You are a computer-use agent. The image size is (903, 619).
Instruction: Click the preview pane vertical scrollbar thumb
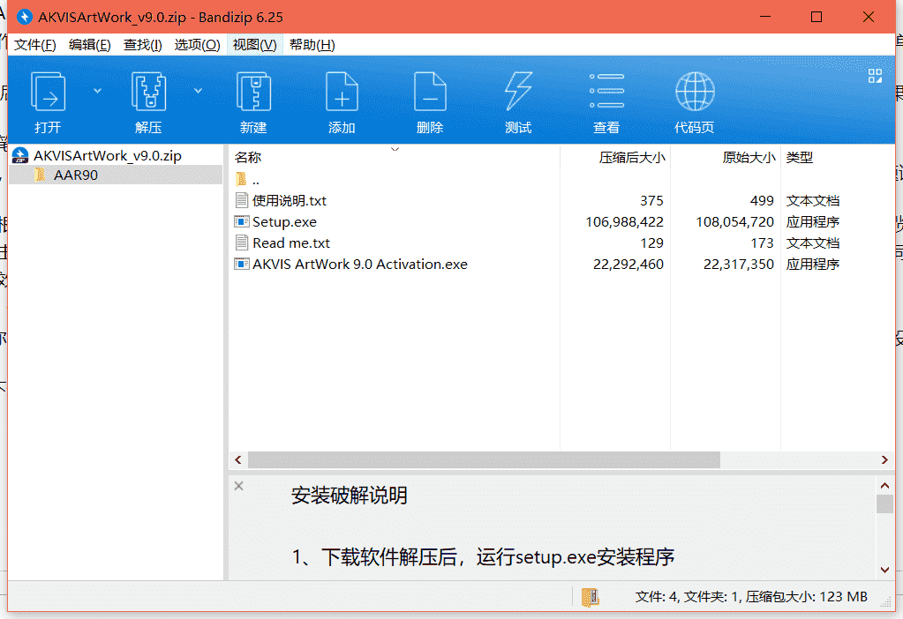click(x=884, y=504)
